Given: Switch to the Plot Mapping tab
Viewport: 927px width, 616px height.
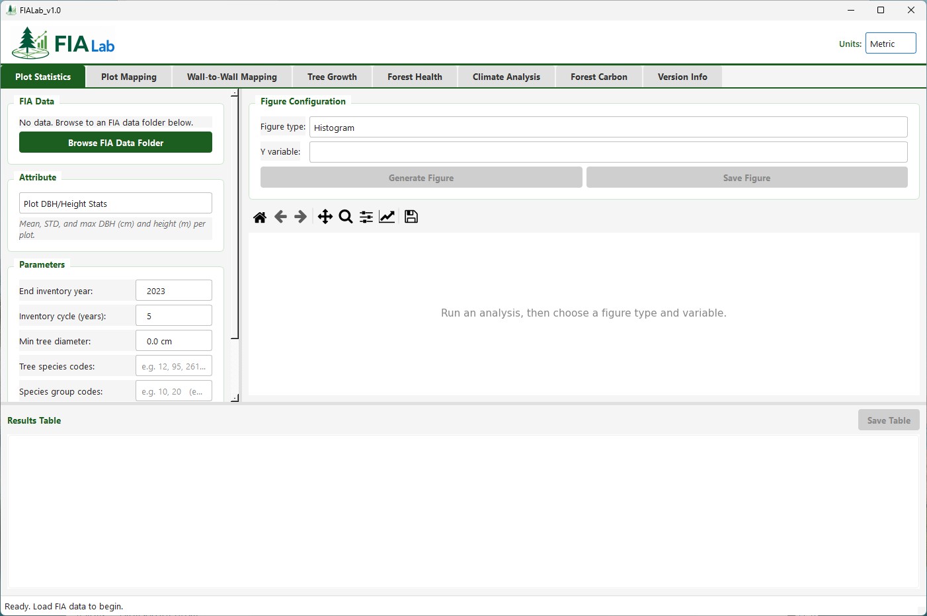Looking at the screenshot, I should (x=129, y=77).
